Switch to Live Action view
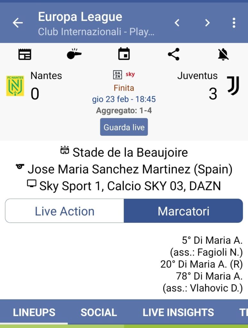This screenshot has width=248, height=328. (x=65, y=211)
